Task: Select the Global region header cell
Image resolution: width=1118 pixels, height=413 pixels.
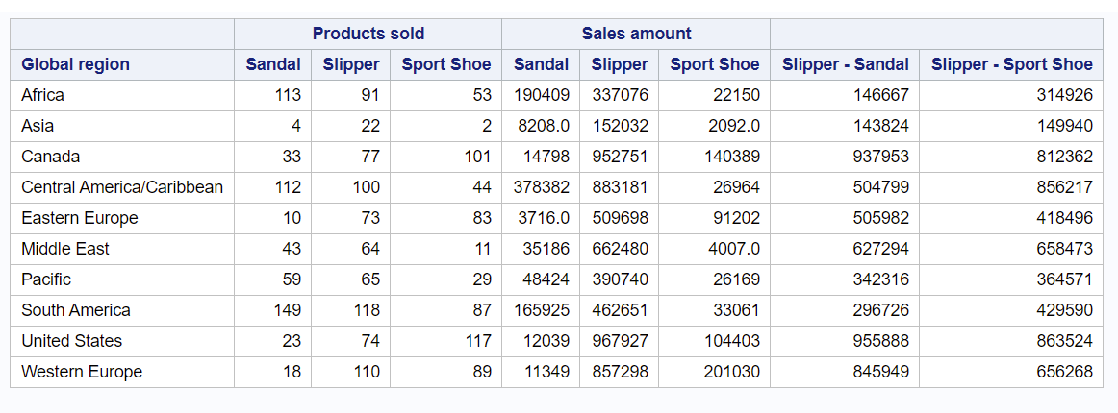Action: pos(75,64)
